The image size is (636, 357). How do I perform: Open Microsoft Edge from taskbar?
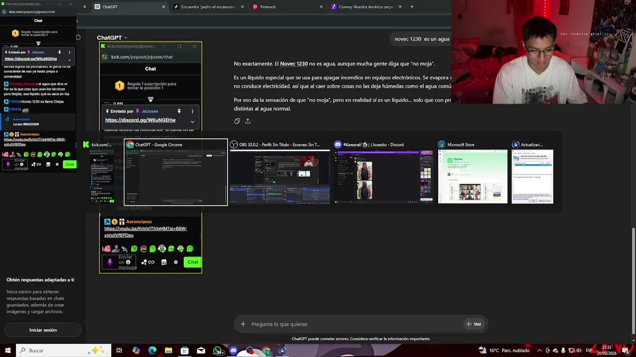(152, 351)
